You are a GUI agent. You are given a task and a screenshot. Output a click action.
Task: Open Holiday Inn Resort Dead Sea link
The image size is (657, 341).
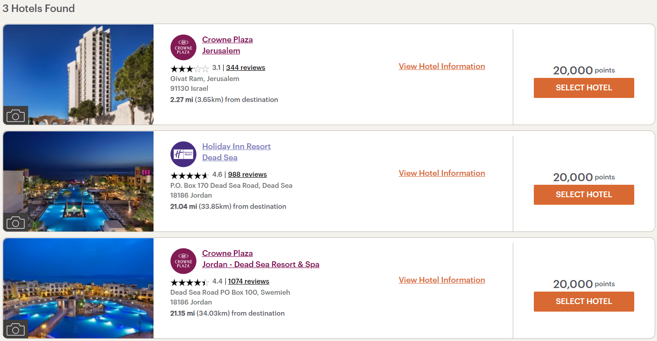pyautogui.click(x=237, y=152)
